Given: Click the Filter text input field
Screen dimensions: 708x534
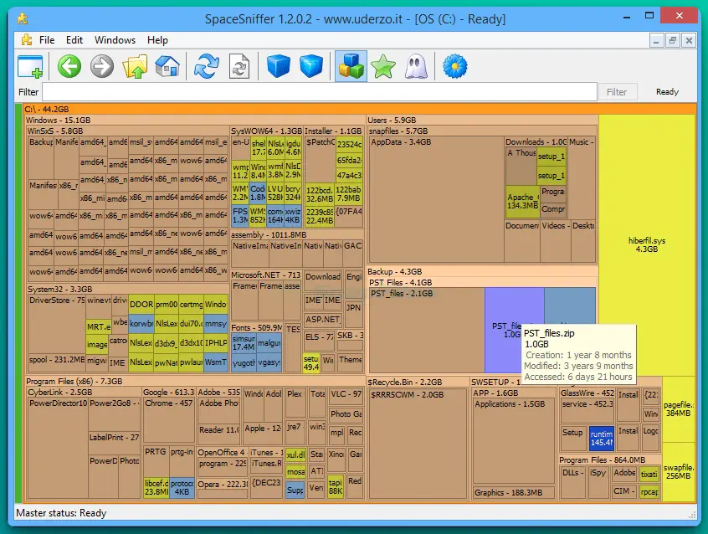Looking at the screenshot, I should click(x=320, y=92).
